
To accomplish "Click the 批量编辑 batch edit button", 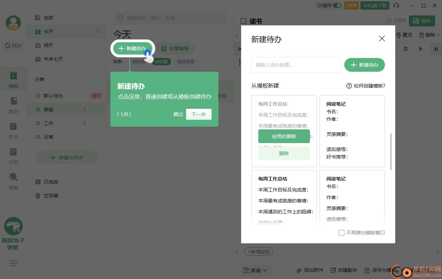I will point(175,48).
